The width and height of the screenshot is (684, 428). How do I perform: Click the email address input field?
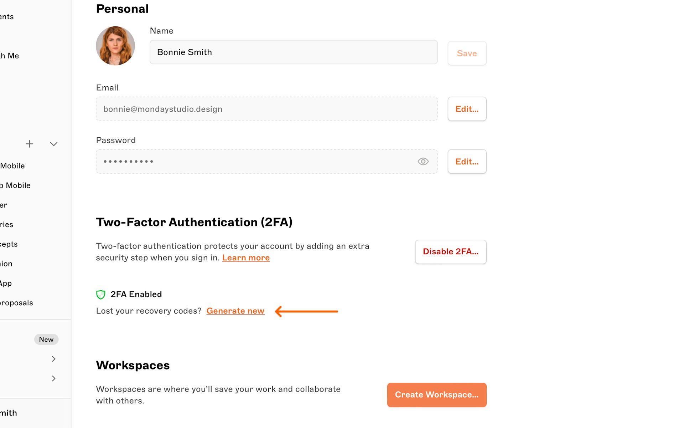[x=266, y=108]
